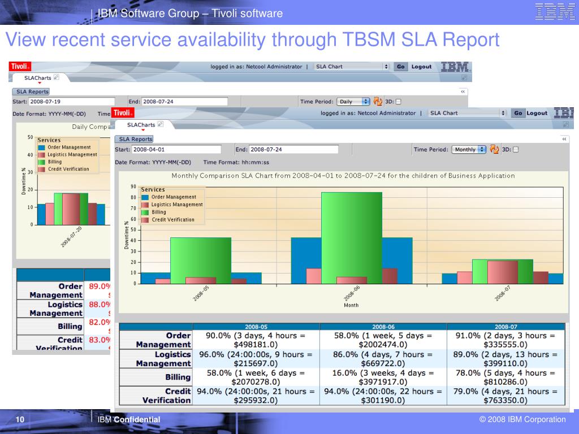The height and width of the screenshot is (434, 579).
Task: Click the SLACharts tab edit icon, back window
Action: click(56, 77)
